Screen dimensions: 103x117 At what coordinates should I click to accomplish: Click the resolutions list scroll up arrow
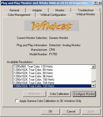93,67
